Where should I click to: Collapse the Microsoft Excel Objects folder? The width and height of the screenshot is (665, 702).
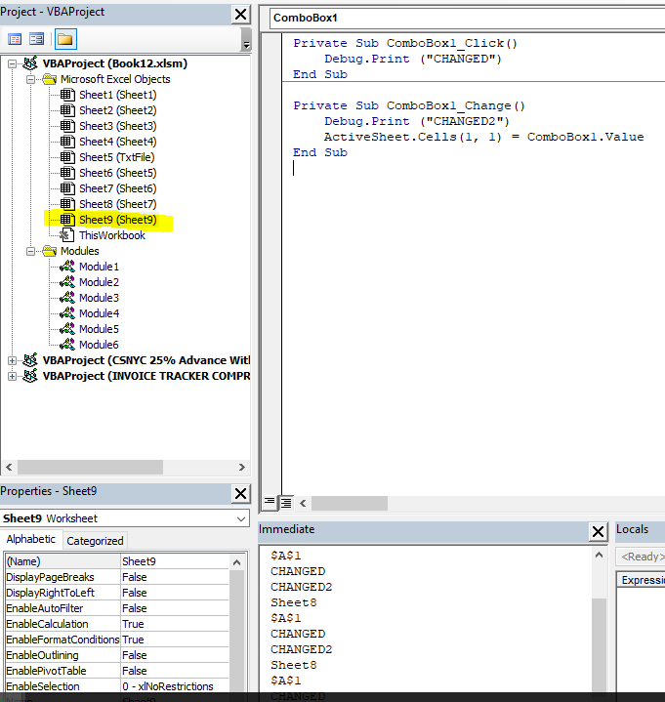(30, 79)
